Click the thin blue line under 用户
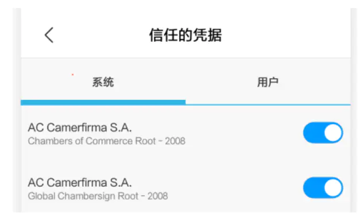 point(268,104)
